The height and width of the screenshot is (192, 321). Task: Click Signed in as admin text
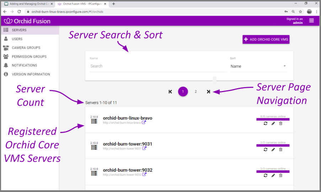coord(294,21)
